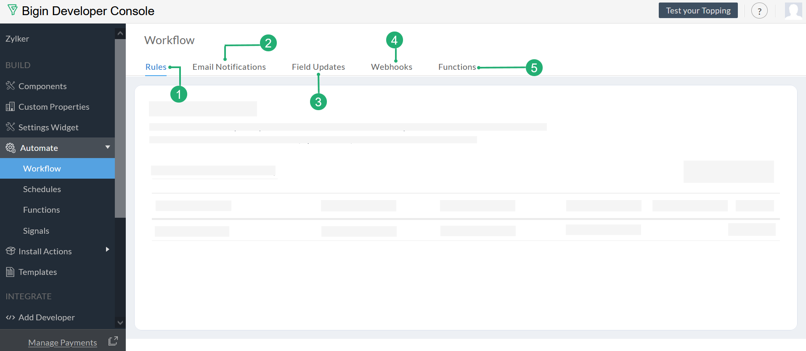
Task: Switch to the Email Notifications tab
Action: (x=229, y=67)
